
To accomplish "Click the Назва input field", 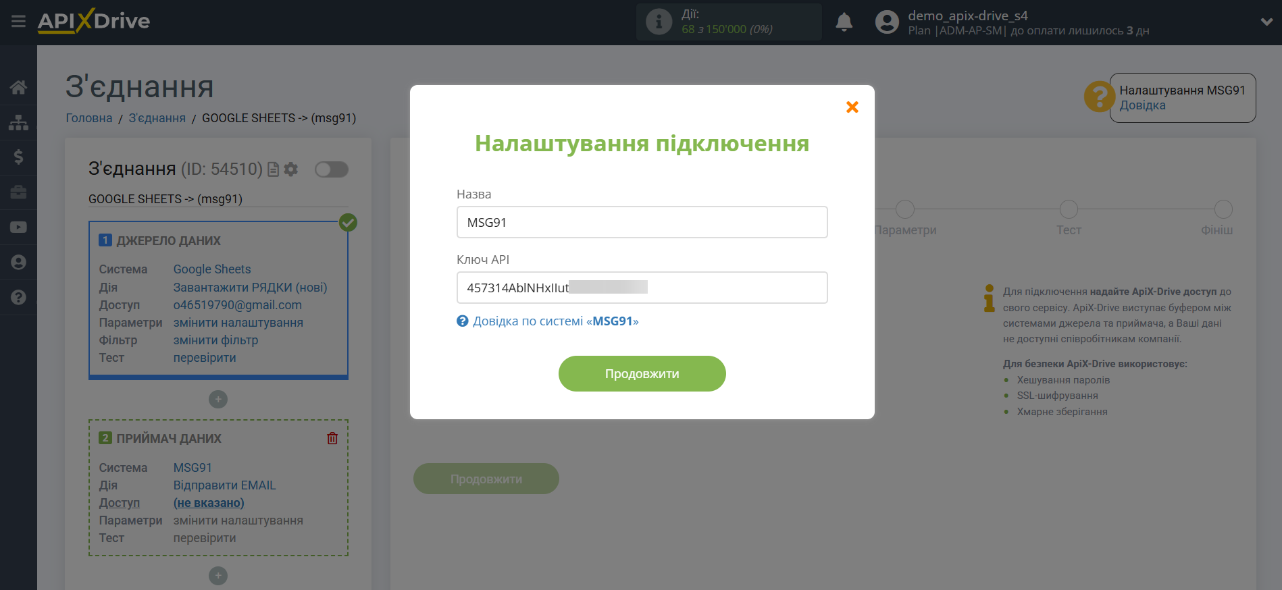I will [x=642, y=222].
